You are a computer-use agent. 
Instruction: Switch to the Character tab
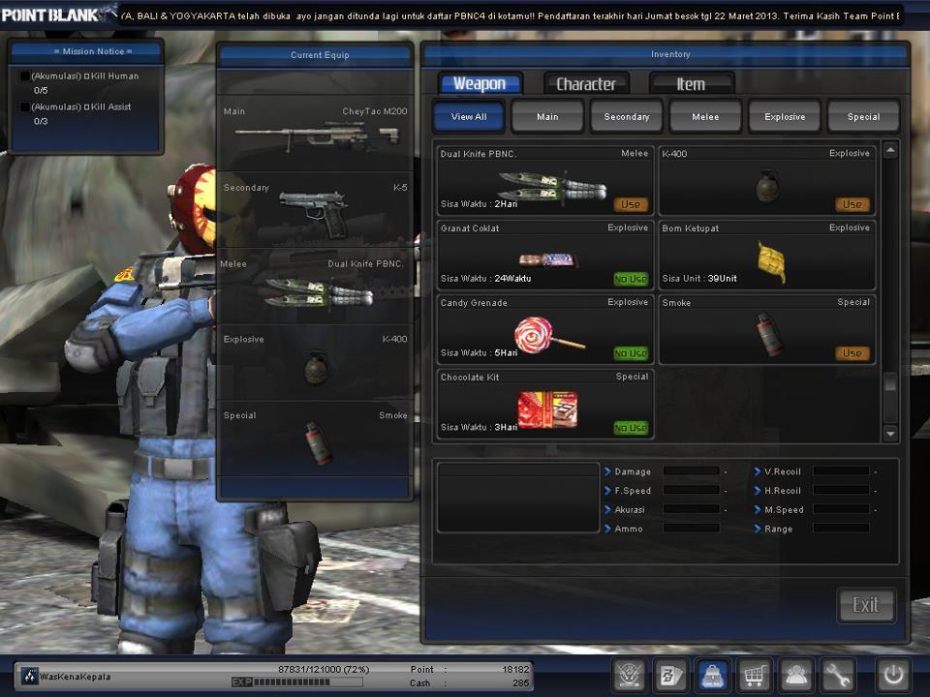pos(586,83)
